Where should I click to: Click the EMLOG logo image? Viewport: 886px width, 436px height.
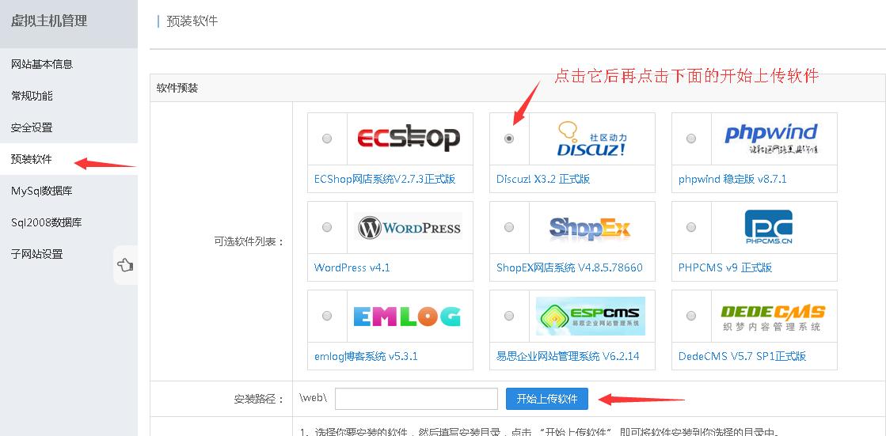point(407,317)
